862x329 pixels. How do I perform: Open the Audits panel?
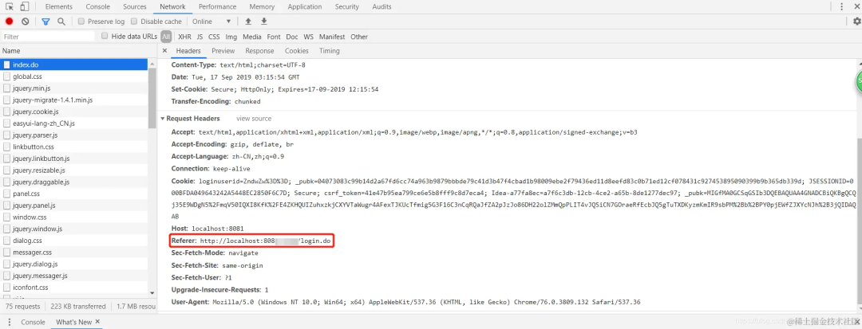(382, 6)
